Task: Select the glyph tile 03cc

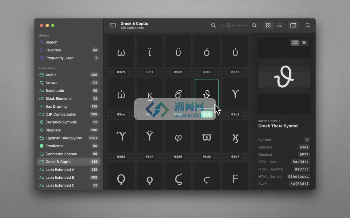Action: pos(207,52)
